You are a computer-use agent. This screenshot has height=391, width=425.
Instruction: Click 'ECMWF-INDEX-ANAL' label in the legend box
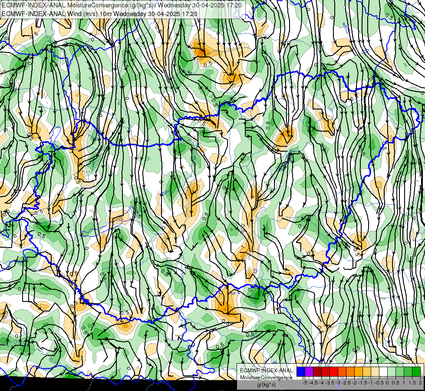click(267, 371)
